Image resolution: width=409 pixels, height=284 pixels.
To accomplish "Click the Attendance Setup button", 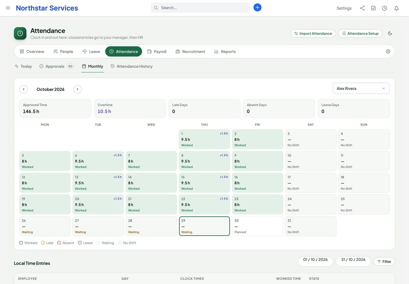I will [360, 33].
